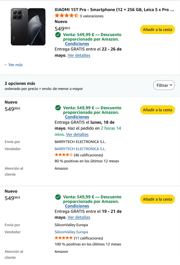Open Condiciones link in BARRYTECH offer
The height and width of the screenshot is (265, 180).
77,117
